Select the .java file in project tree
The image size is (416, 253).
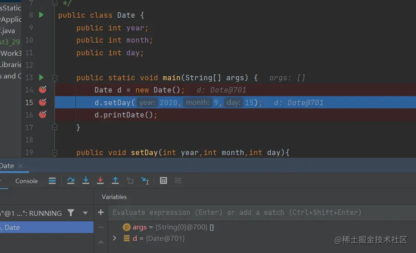8,31
